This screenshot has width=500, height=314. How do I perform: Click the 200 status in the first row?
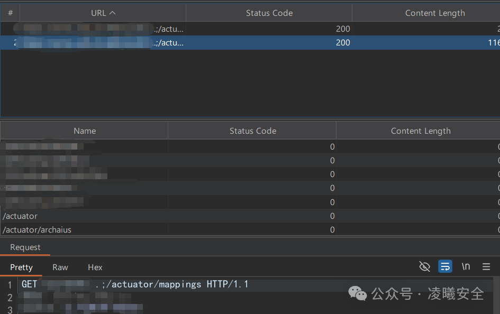[343, 29]
